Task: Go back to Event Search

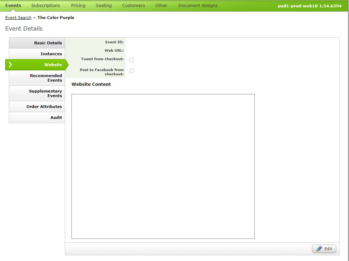Action: coord(18,18)
